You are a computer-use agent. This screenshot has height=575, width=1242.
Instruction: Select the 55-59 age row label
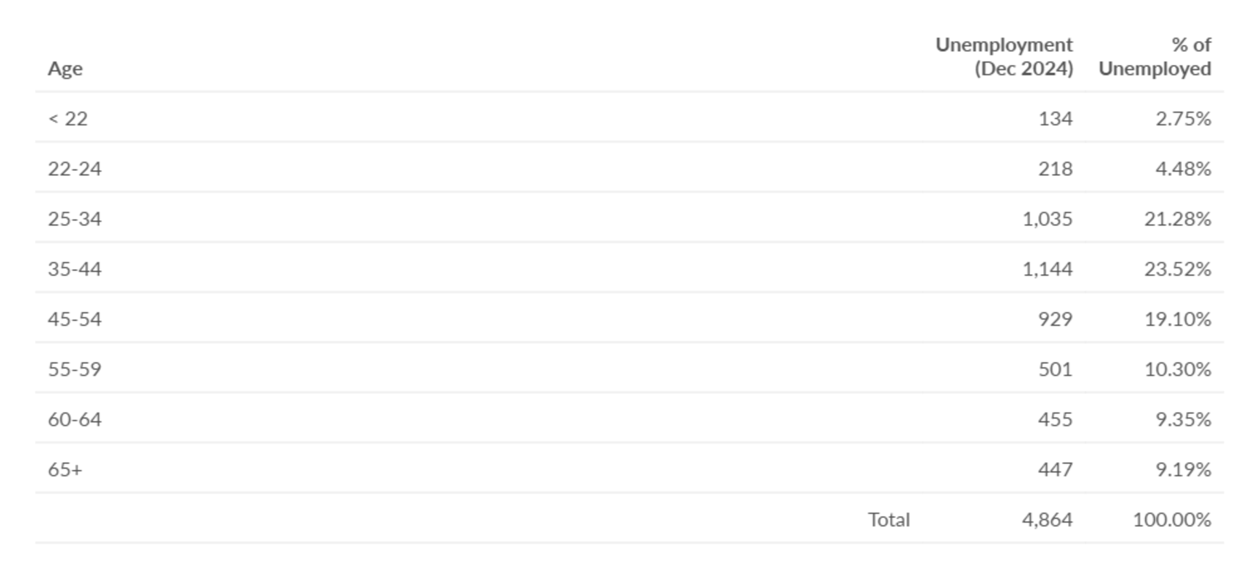(x=75, y=369)
